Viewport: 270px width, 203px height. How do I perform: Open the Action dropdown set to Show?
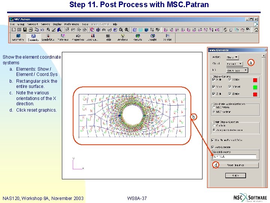pos(232,57)
